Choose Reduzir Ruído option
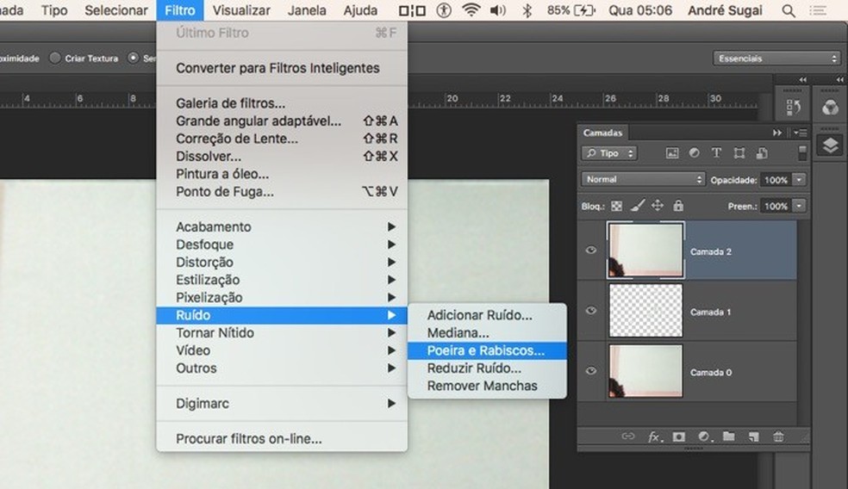Image resolution: width=848 pixels, height=489 pixels. [x=487, y=368]
